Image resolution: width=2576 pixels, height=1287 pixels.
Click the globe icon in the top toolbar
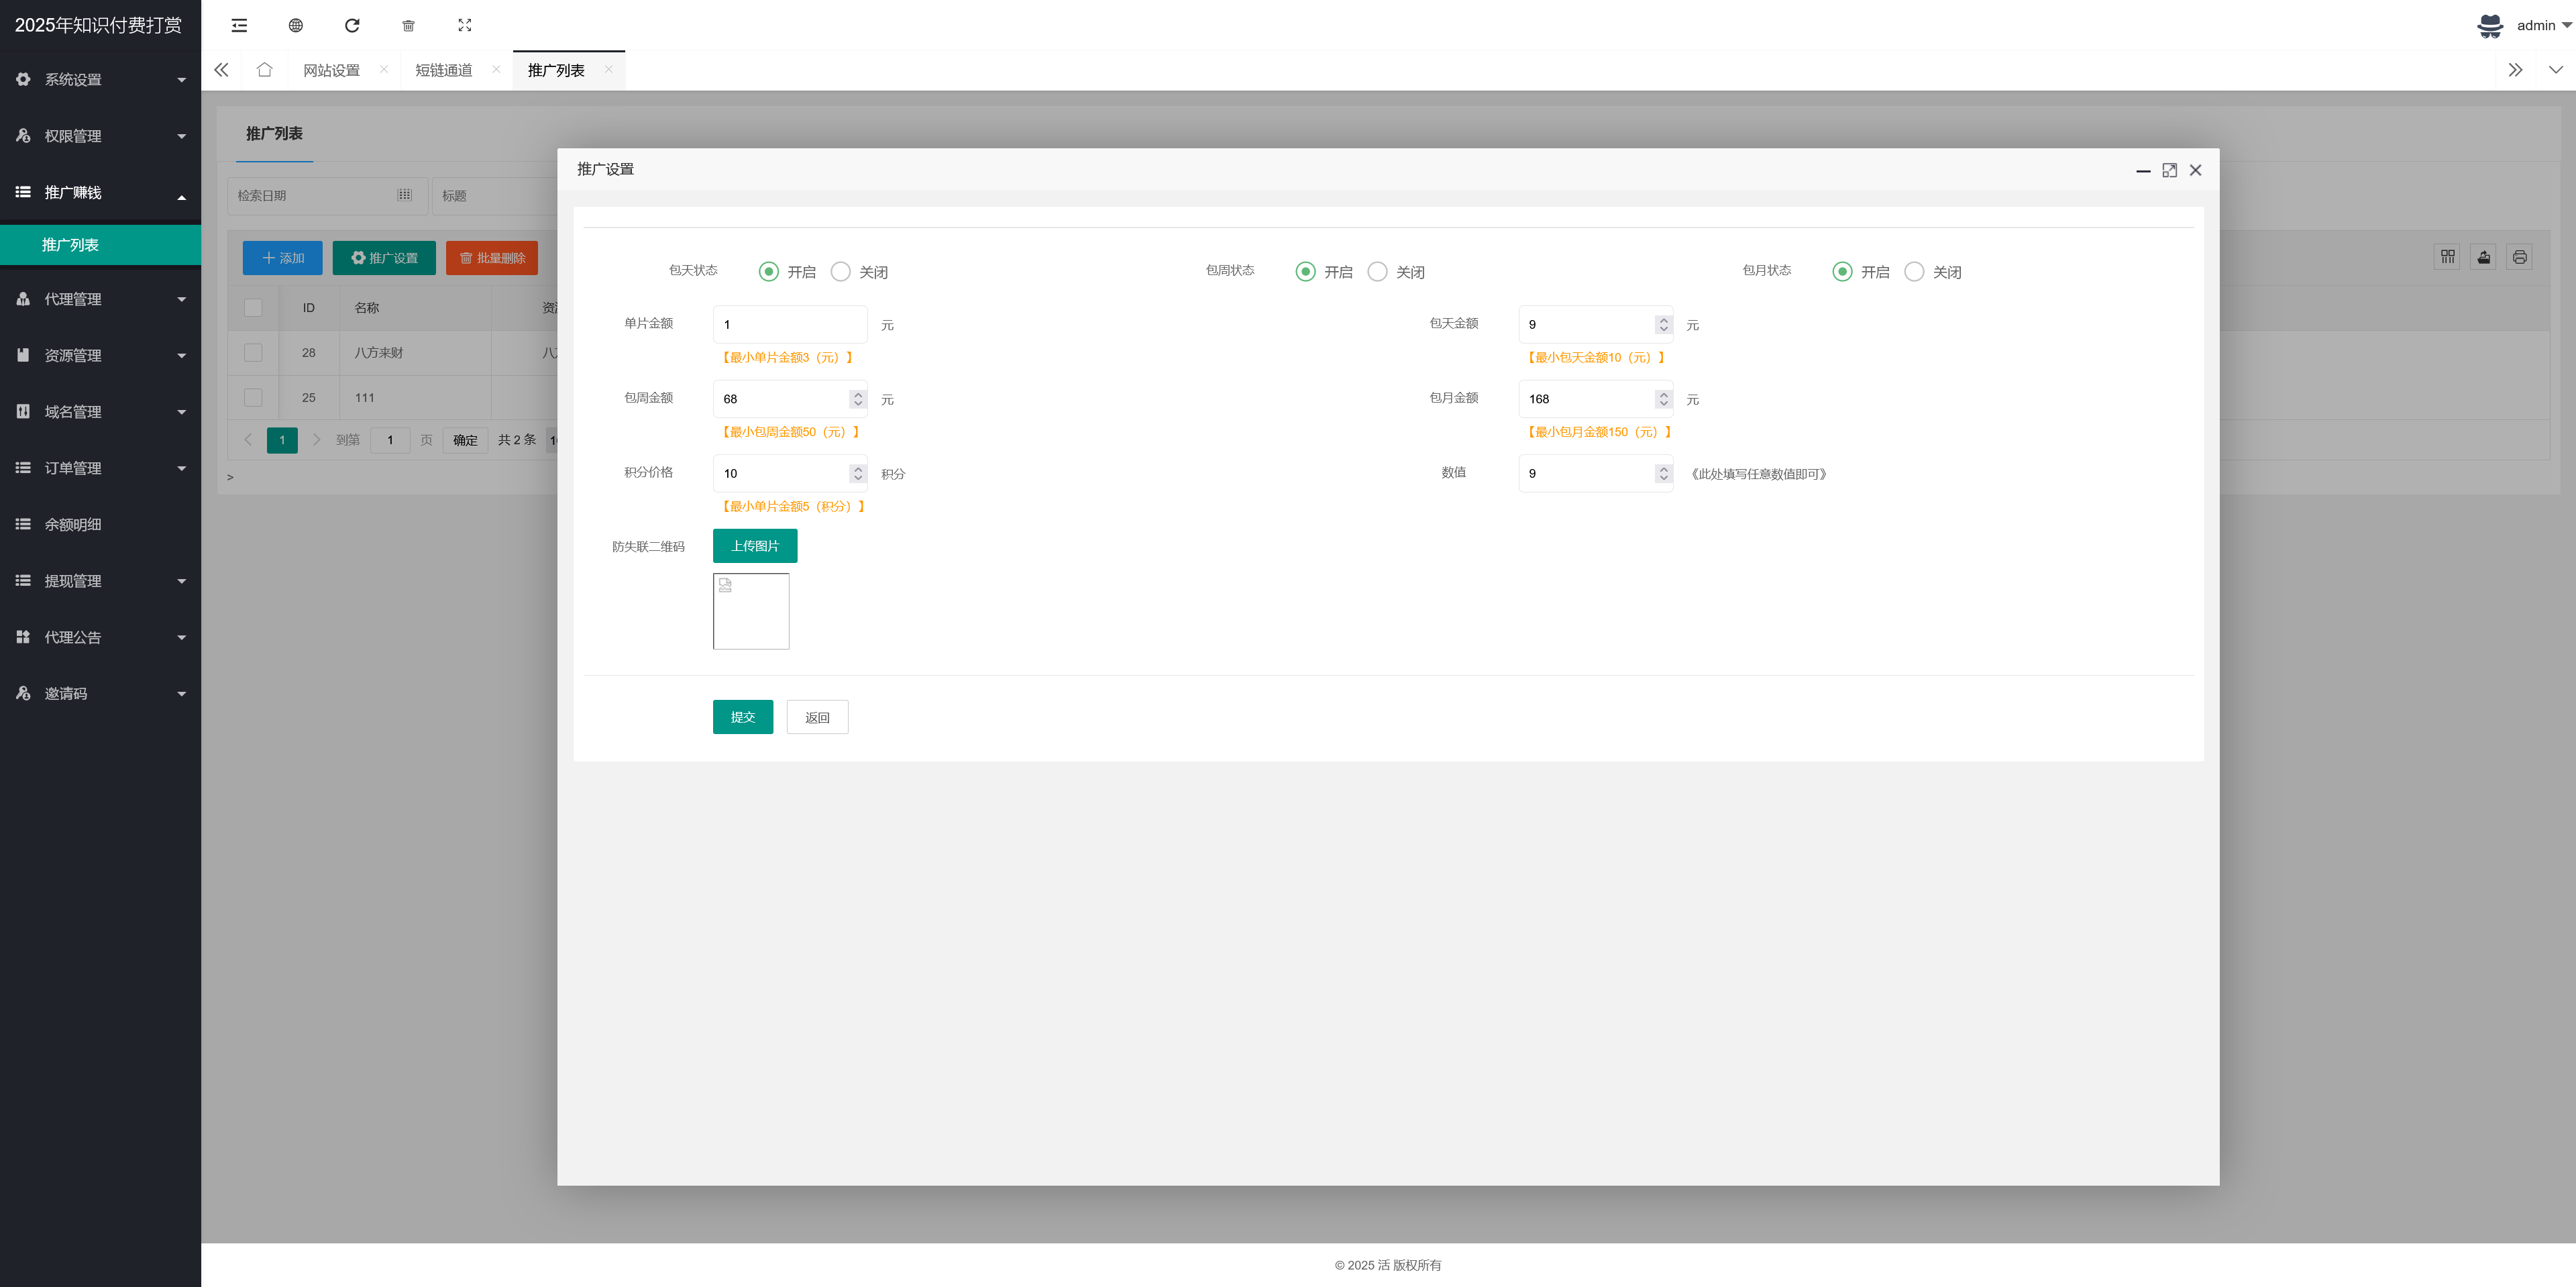pyautogui.click(x=295, y=25)
